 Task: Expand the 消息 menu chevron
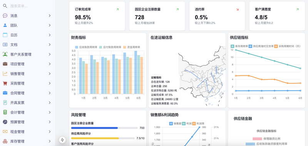point(50,16)
